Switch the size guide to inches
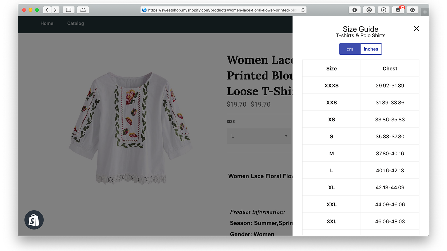 [x=371, y=49]
